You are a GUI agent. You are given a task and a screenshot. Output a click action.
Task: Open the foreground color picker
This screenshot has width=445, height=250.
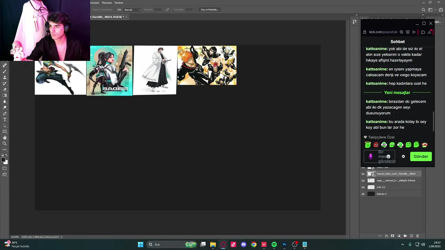3,160
